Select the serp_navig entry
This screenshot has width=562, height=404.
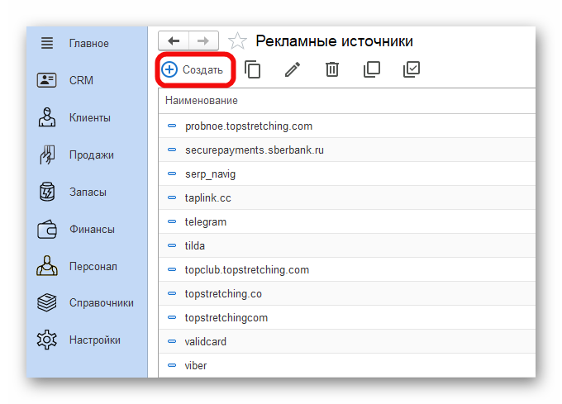click(x=347, y=173)
